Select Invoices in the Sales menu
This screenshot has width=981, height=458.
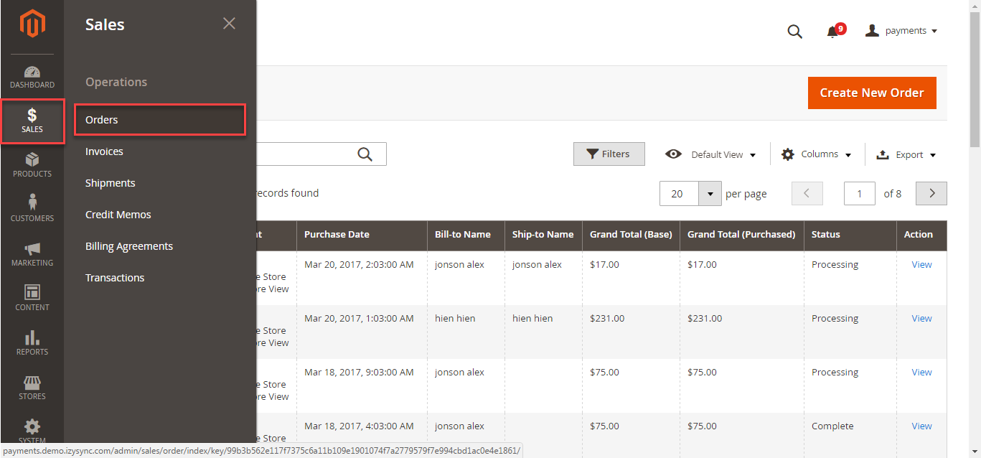[104, 151]
